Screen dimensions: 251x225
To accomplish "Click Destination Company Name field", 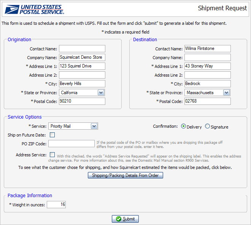I will (x=208, y=58).
